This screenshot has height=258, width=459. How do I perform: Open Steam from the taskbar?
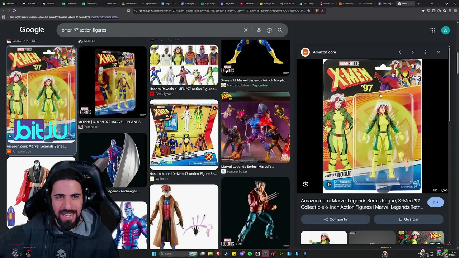click(226, 254)
